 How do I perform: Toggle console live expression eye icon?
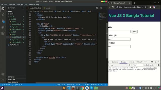pos(129,65)
